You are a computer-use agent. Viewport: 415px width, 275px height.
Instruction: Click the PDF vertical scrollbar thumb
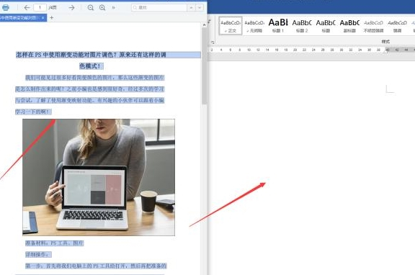point(204,66)
